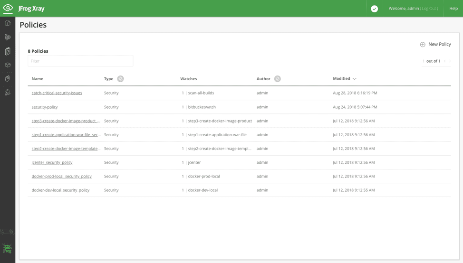
Task: Click the Filter input field
Action: (x=80, y=61)
